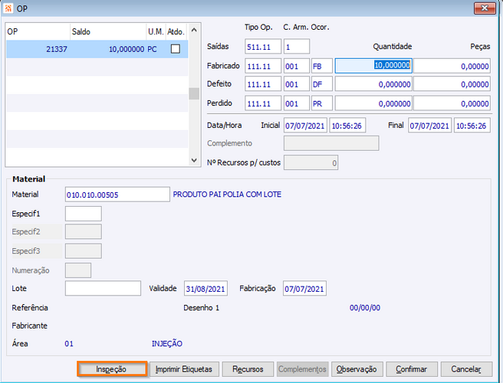Click Imprimir Etiquetas button
Screen dimensions: 503x383
184,369
